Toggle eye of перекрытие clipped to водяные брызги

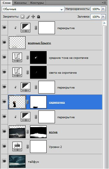click(x=4, y=27)
